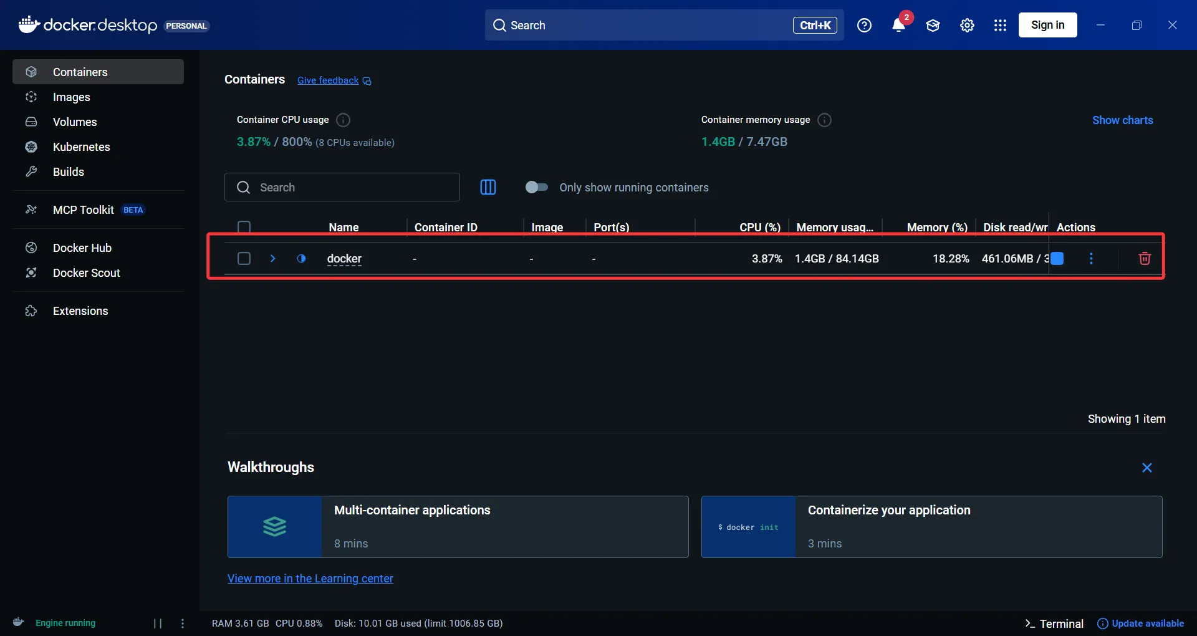
Task: Click the CPU usage info icon
Action: point(343,120)
